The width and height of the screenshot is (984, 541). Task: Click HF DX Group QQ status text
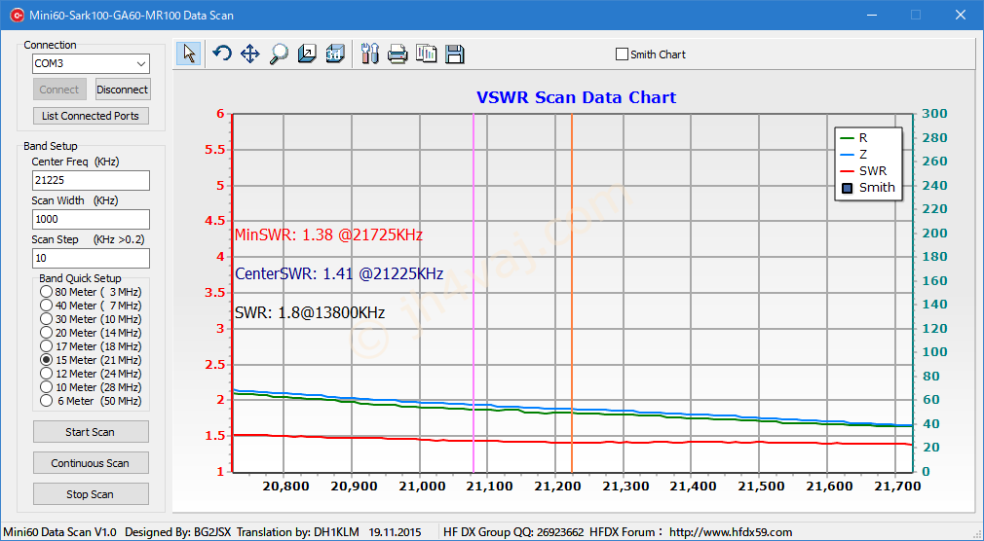coord(514,532)
